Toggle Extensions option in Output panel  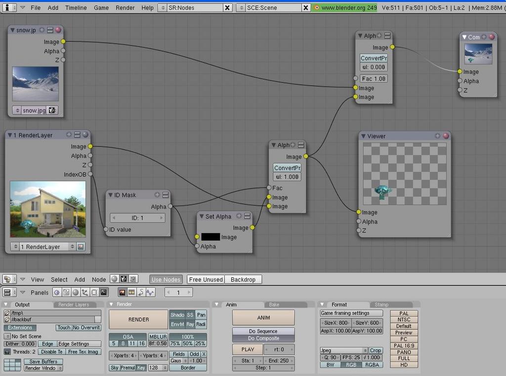click(20, 328)
